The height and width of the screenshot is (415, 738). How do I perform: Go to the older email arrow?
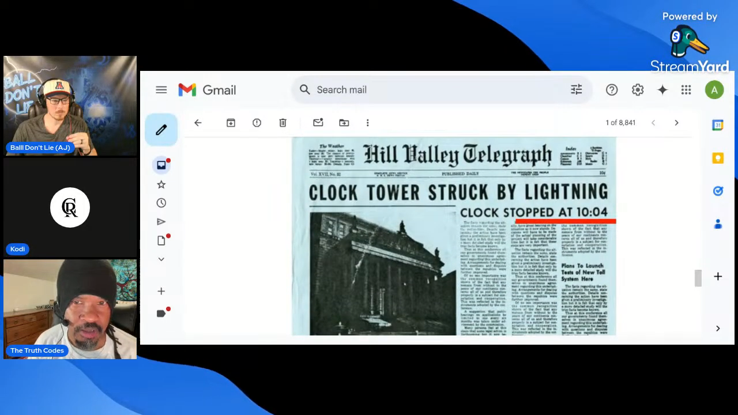click(676, 123)
